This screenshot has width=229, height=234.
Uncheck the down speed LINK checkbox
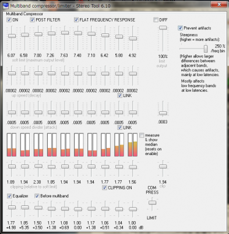point(119,128)
